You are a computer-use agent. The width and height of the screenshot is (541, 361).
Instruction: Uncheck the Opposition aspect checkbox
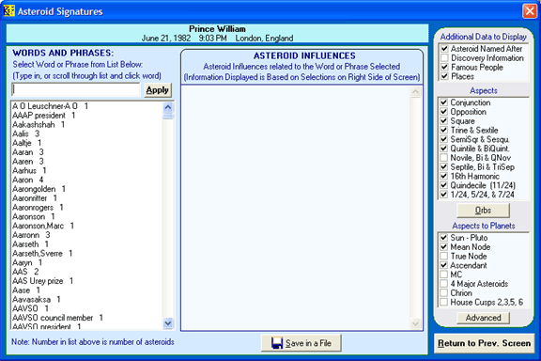point(443,112)
